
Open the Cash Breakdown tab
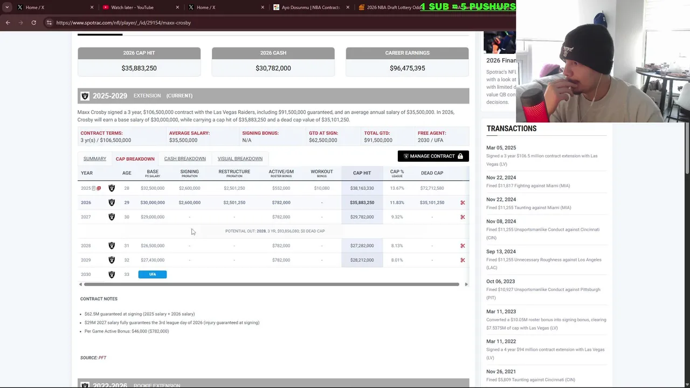(185, 158)
